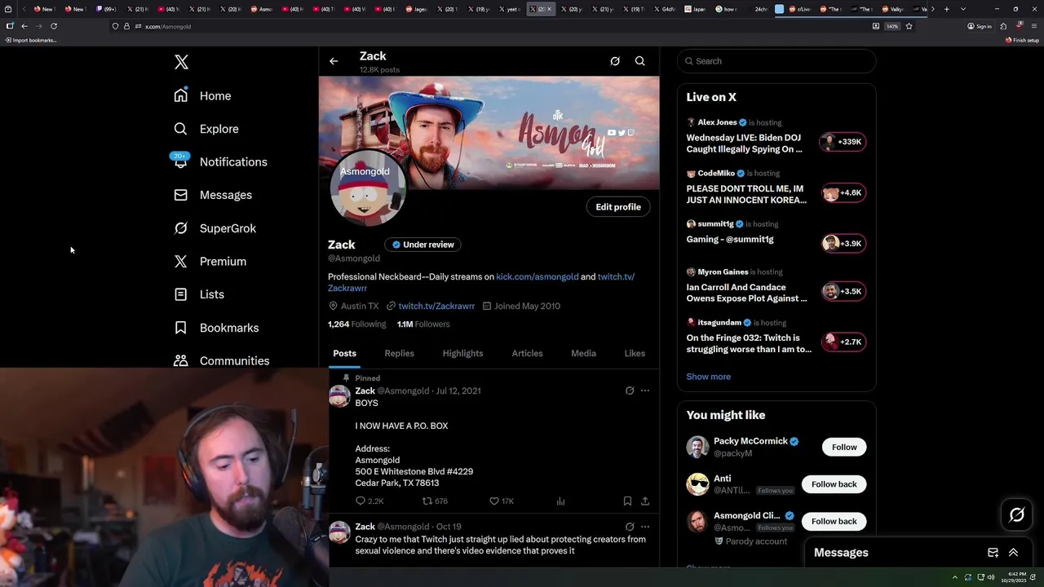Share the pinned post

(645, 501)
